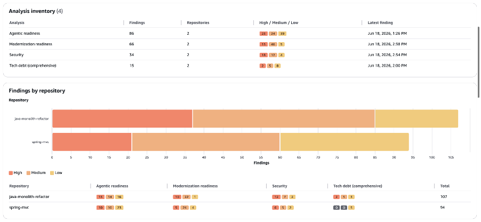Click the Findings axis title under the chart
The image size is (481, 222).
(261, 163)
